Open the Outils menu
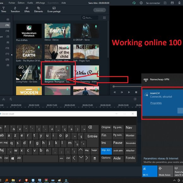Viewport: 183px width, 183px height. [x=30, y=3]
